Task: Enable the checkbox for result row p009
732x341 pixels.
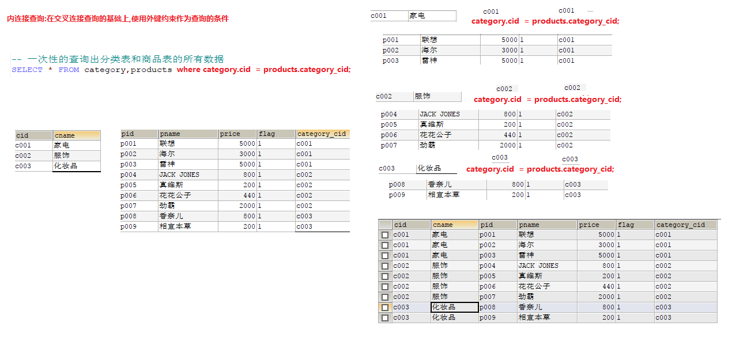Action: click(384, 318)
